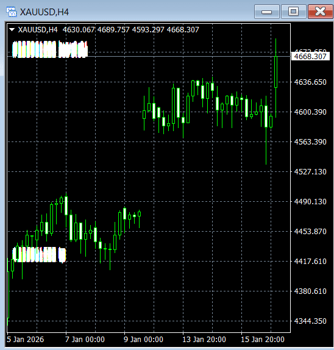Click the 4344.350 price scale label

[x=310, y=321]
